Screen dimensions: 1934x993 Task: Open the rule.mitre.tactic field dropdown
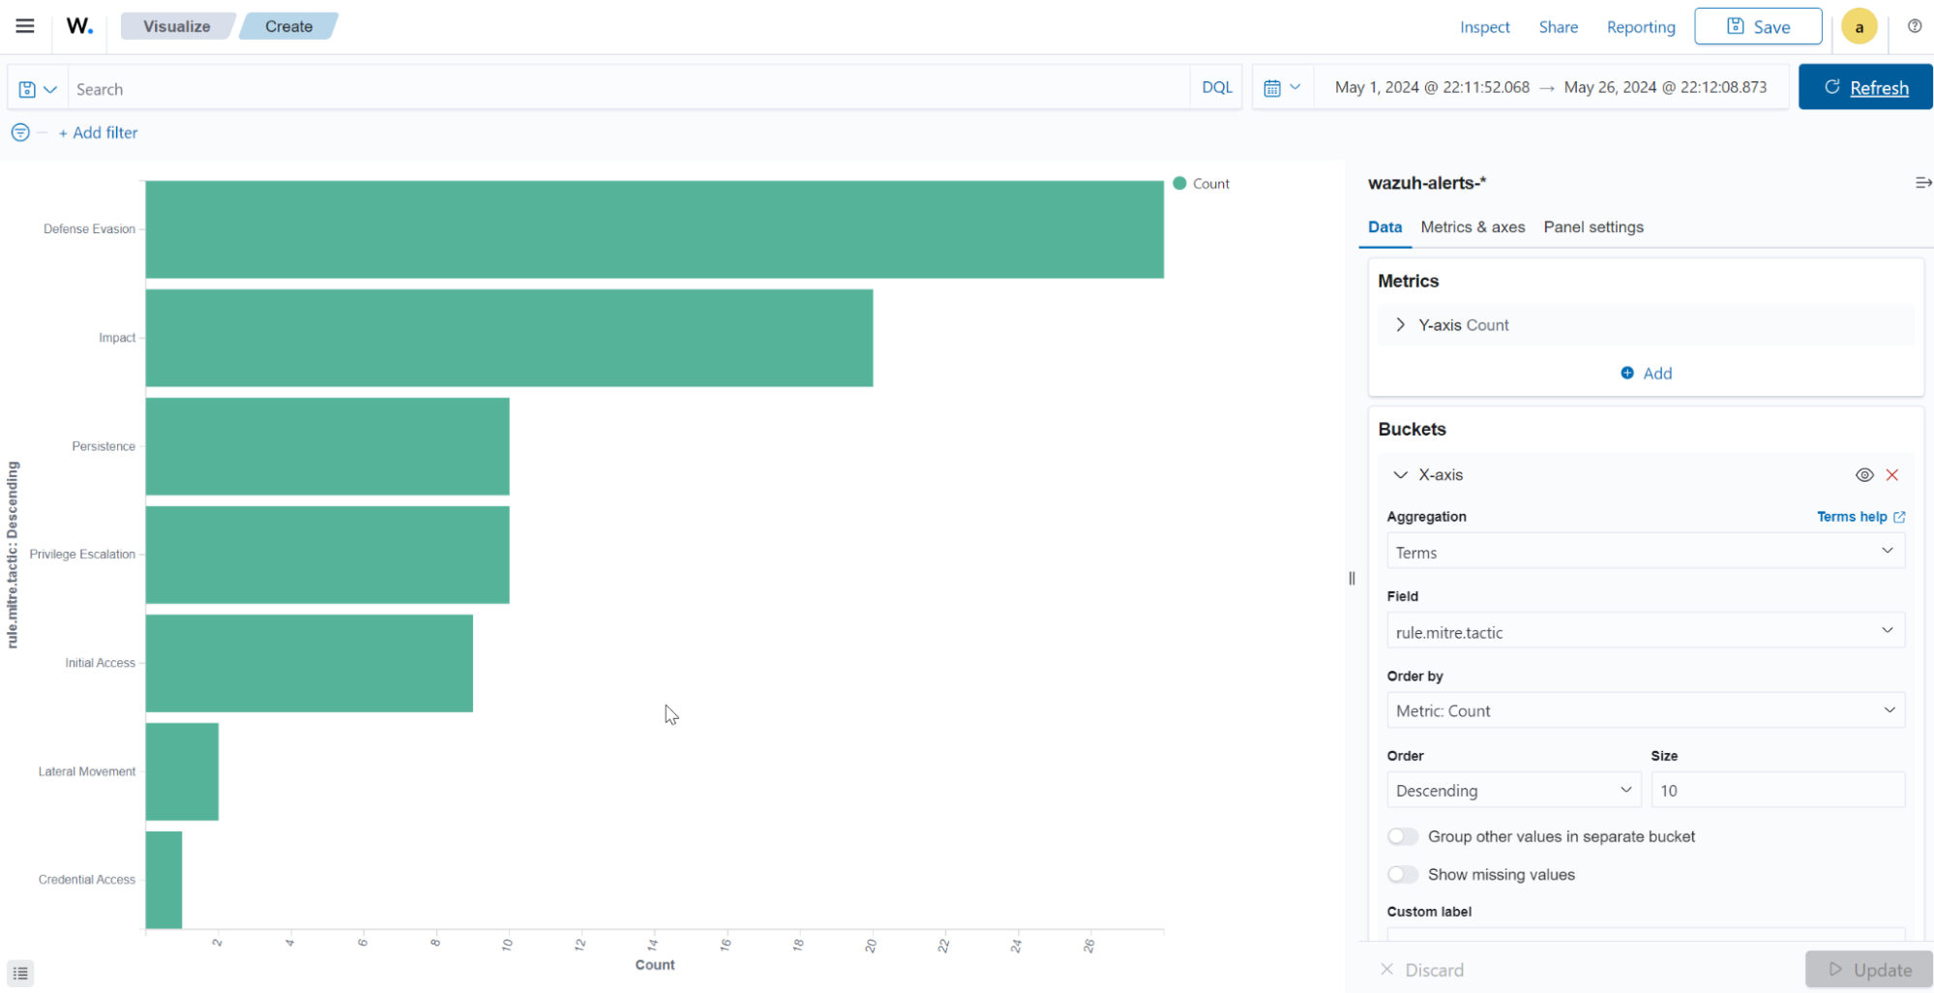point(1645,631)
